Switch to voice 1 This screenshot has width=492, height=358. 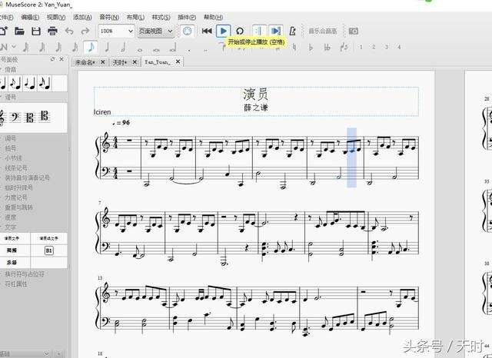tap(361, 47)
